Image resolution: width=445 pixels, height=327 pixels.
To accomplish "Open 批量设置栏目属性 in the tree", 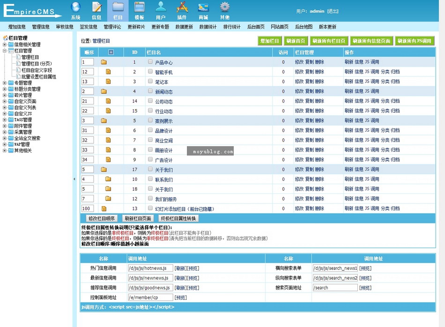I will (x=39, y=77).
